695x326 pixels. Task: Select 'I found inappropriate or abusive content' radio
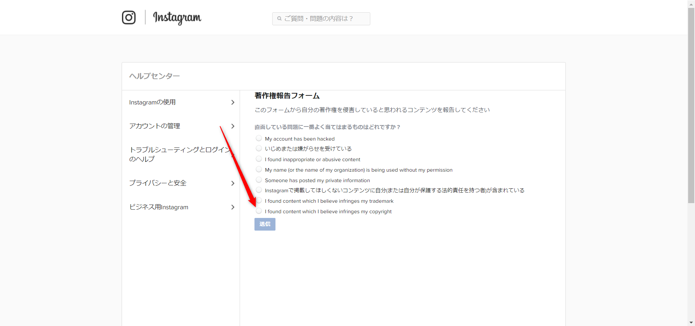point(259,159)
